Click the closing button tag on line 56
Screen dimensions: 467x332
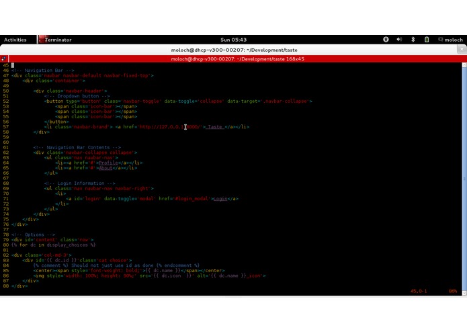(56, 122)
